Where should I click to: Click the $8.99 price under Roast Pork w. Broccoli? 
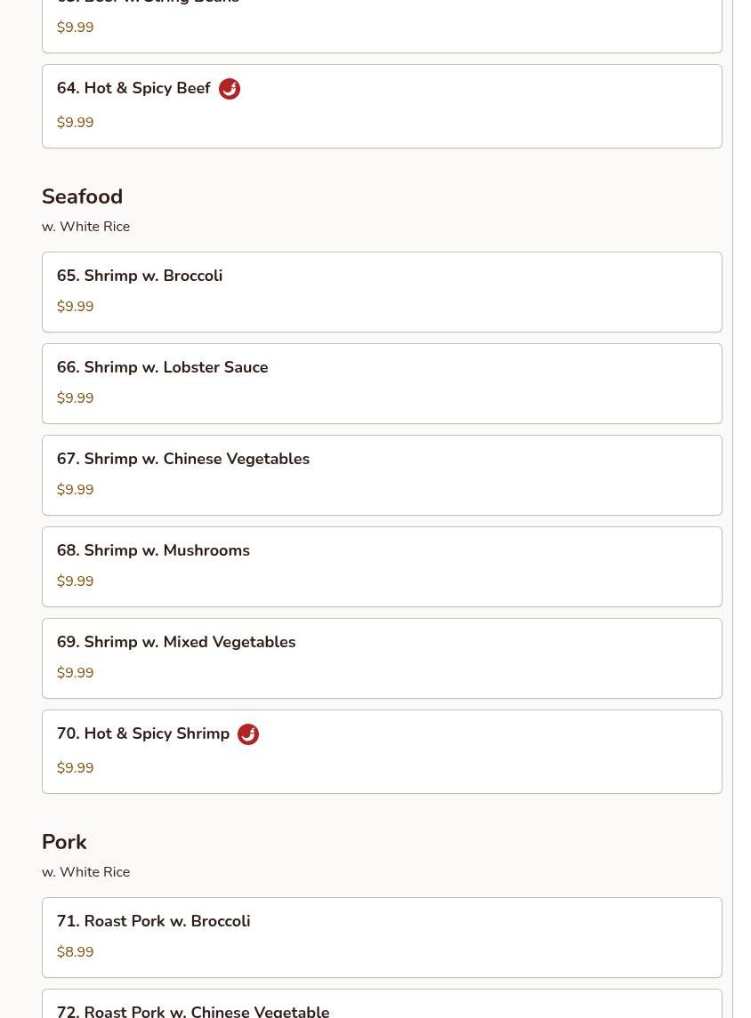click(76, 952)
